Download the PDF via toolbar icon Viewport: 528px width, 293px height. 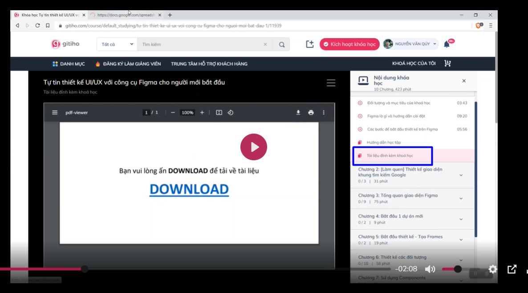(x=298, y=113)
